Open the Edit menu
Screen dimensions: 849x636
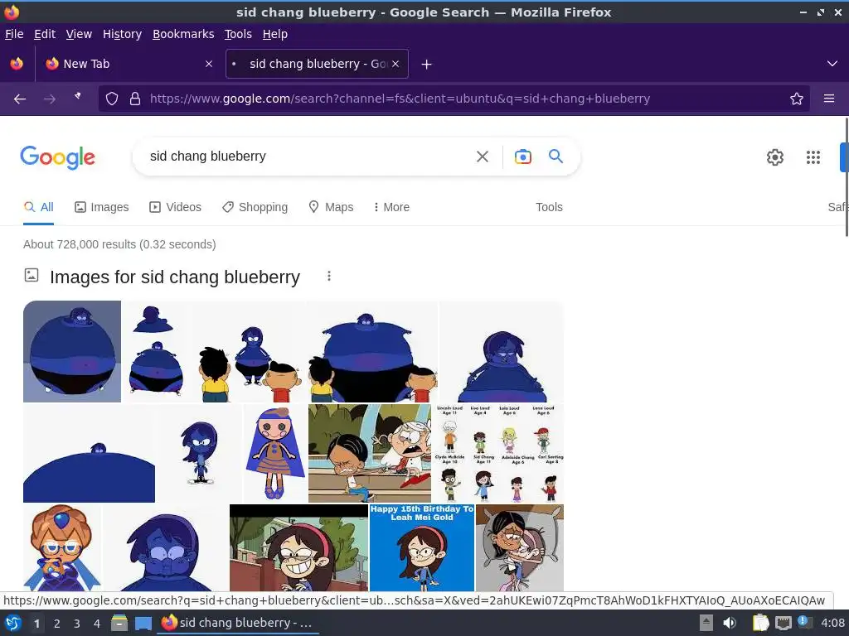click(45, 34)
